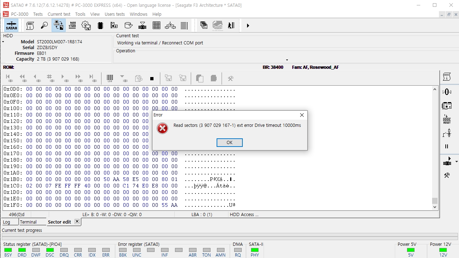Close the Error dialog with X

302,115
